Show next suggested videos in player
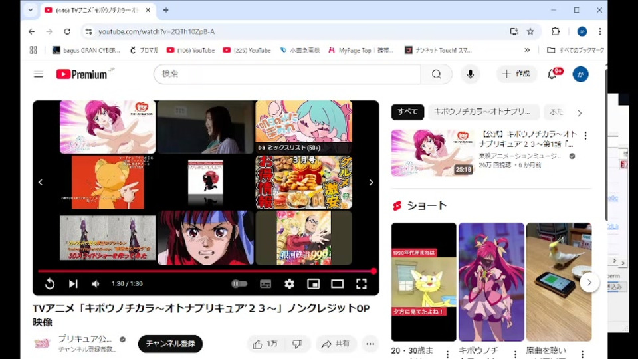The width and height of the screenshot is (638, 359). [x=371, y=182]
